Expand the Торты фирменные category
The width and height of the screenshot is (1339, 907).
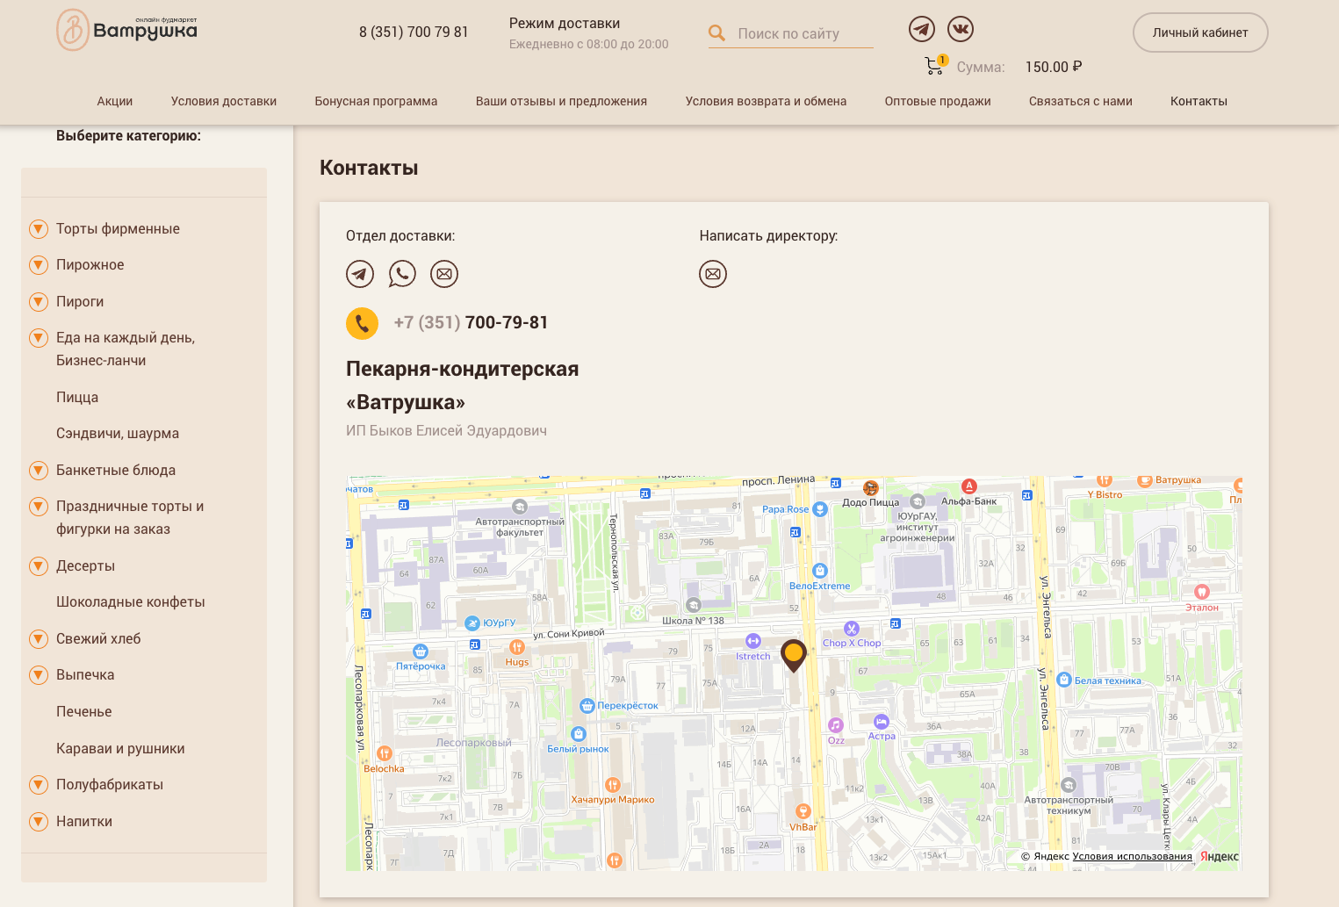pos(39,229)
